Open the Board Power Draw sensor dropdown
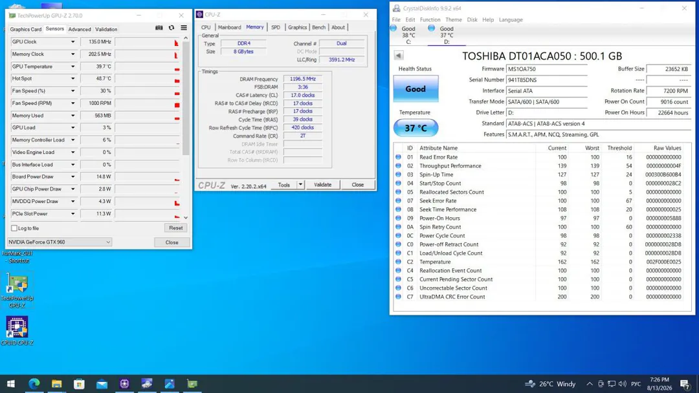Viewport: 699px width, 393px height. click(x=72, y=176)
